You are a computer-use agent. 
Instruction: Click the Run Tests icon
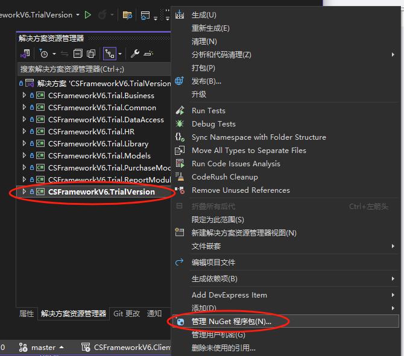click(x=180, y=110)
